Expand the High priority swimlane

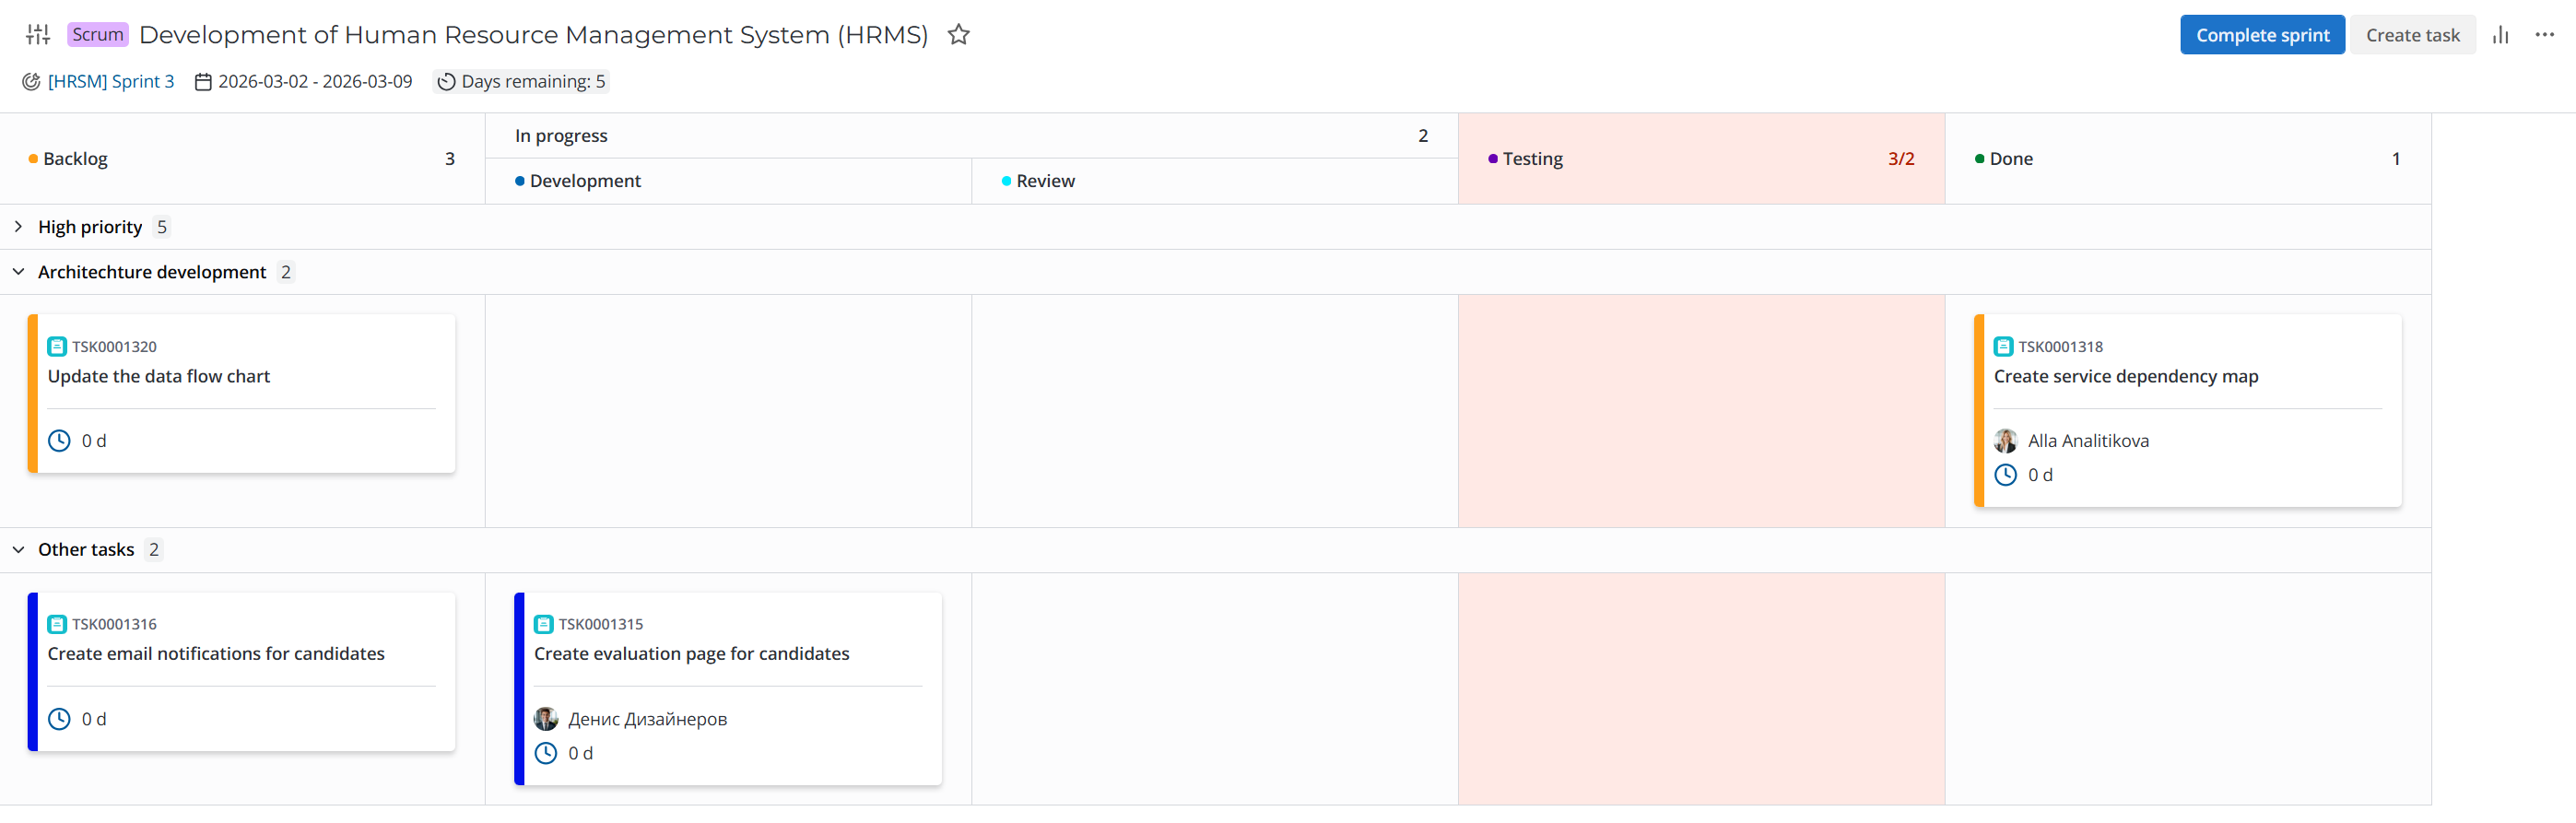click(18, 227)
